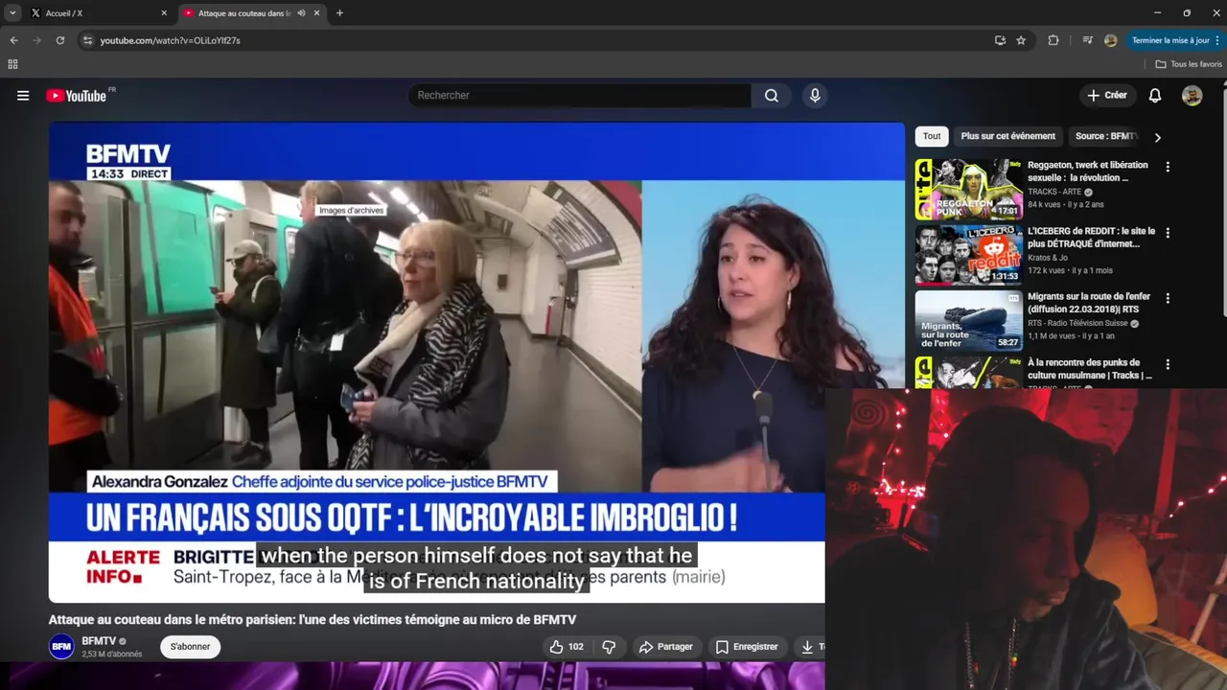Like the video with thumbs up
The width and height of the screenshot is (1227, 690).
click(565, 647)
